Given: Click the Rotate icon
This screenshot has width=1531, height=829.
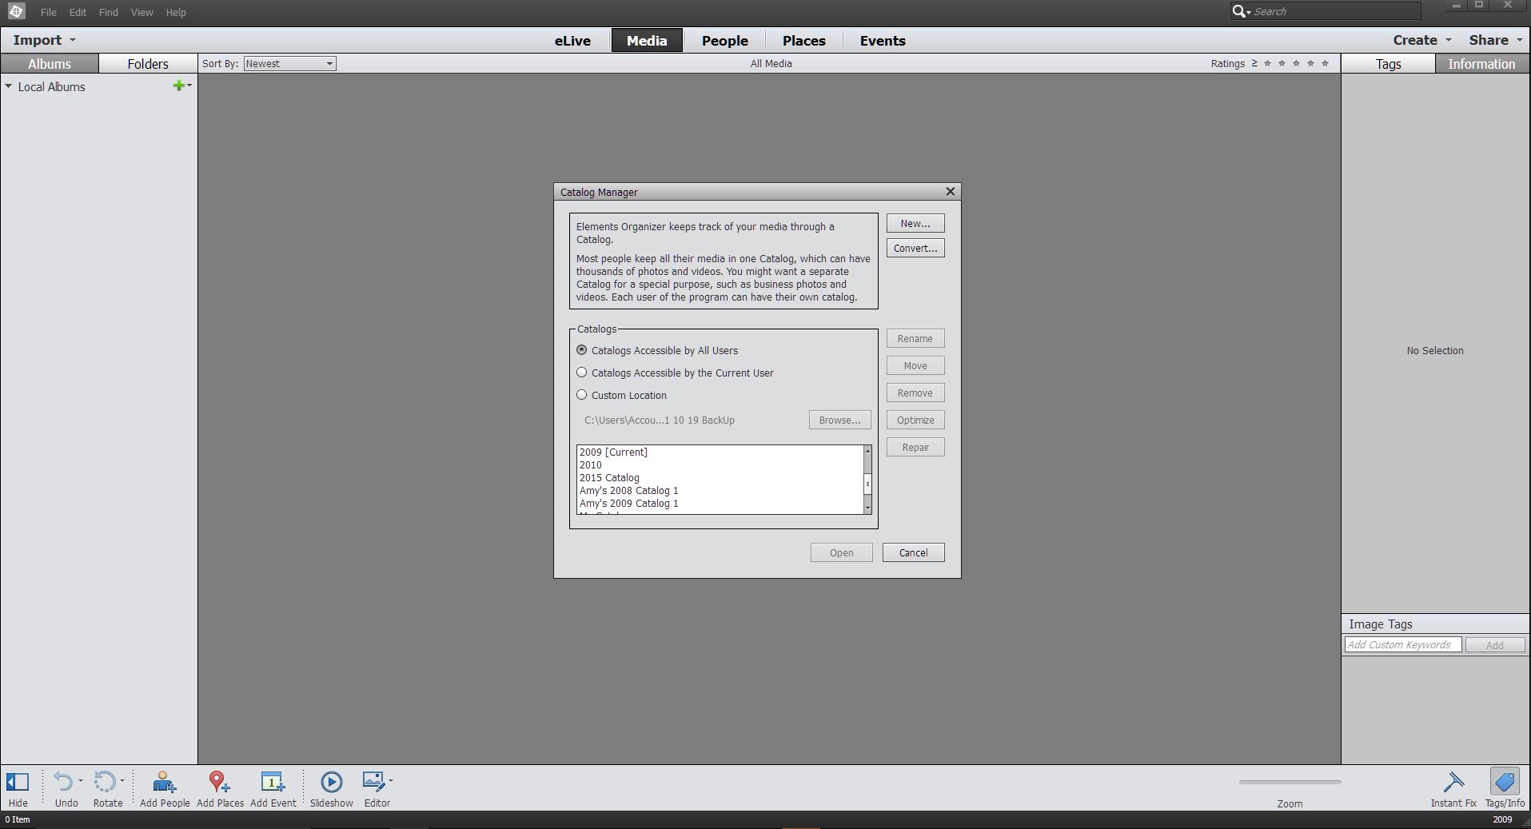Looking at the screenshot, I should (x=105, y=782).
